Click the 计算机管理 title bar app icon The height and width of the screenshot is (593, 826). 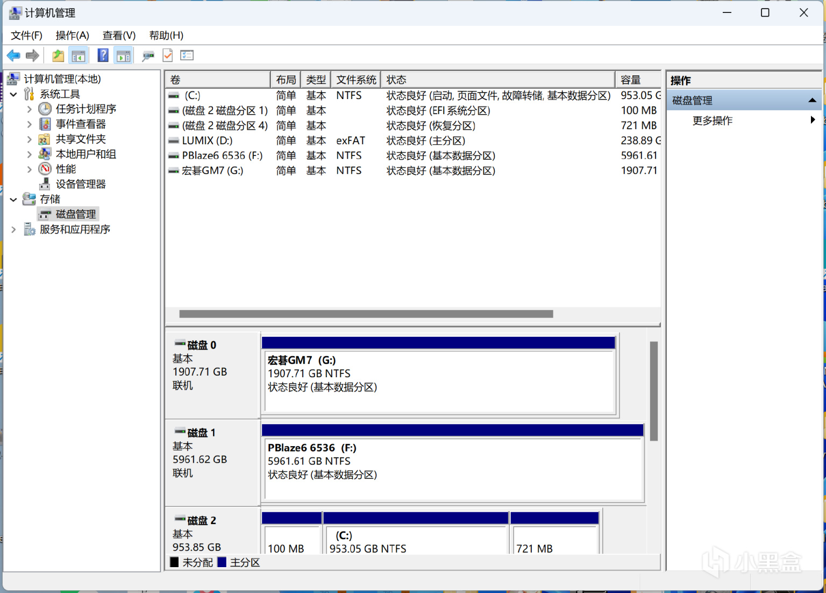(x=15, y=13)
